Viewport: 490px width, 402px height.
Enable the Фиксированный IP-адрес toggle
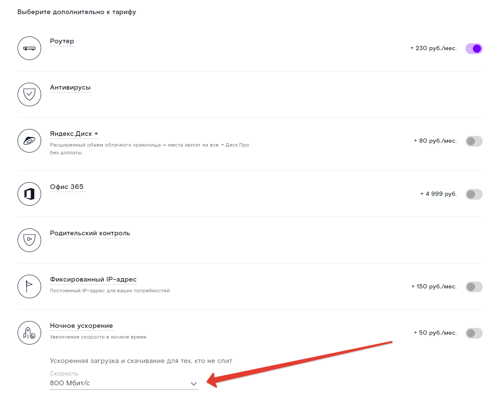(x=474, y=287)
